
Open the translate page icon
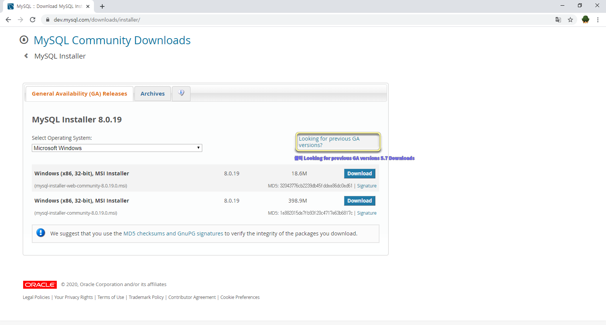(558, 20)
